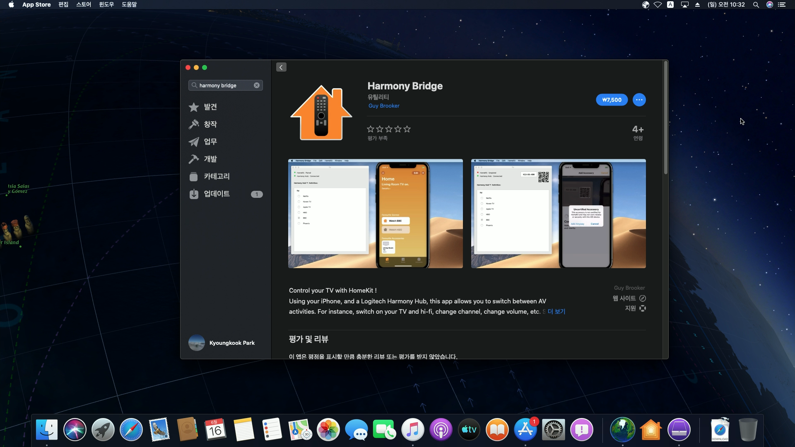
Task: Open the Spotlight search icon in the menu bar
Action: 756,5
